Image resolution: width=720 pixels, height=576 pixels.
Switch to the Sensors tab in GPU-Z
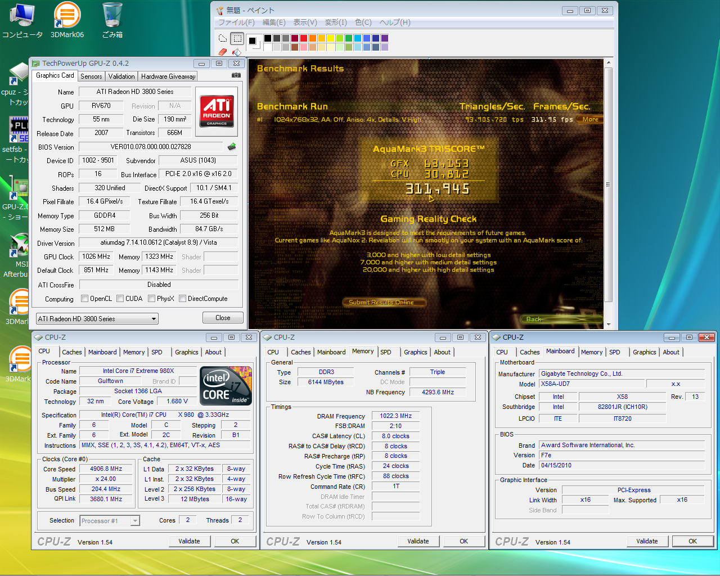coord(91,76)
